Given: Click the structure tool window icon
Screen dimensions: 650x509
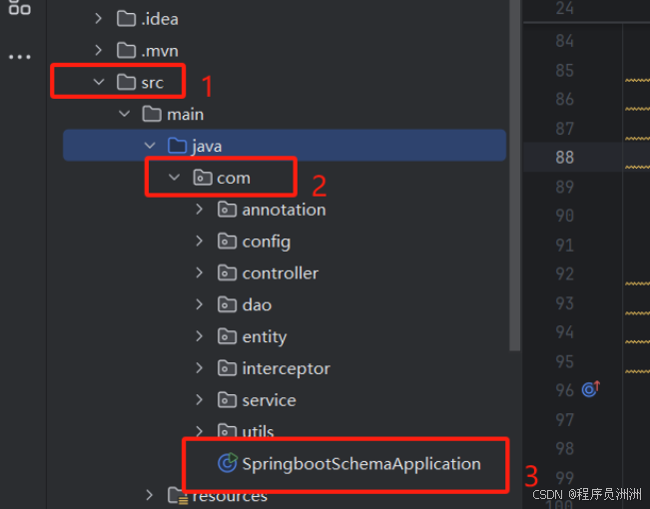Looking at the screenshot, I should [x=20, y=10].
